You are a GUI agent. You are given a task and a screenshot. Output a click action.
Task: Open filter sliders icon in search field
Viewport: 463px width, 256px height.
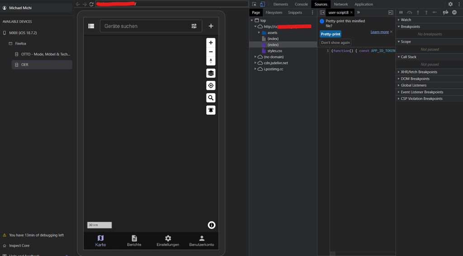pyautogui.click(x=194, y=26)
